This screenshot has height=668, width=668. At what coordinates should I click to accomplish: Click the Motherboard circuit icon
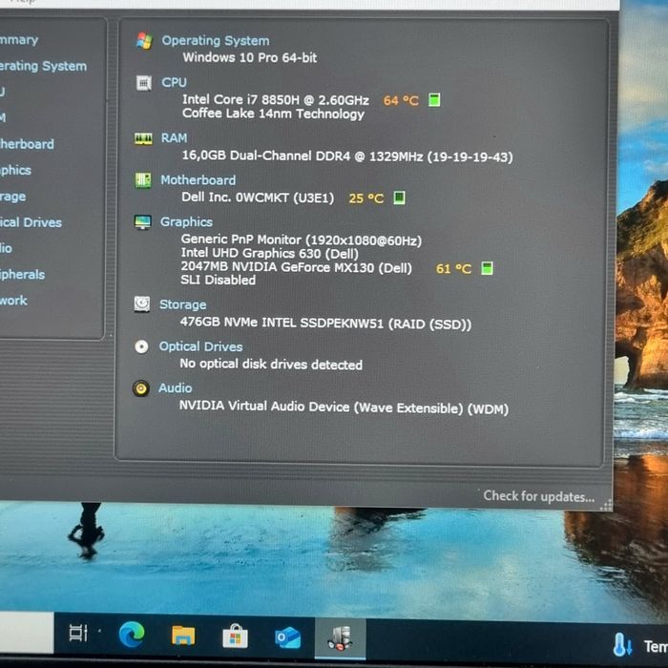click(143, 180)
